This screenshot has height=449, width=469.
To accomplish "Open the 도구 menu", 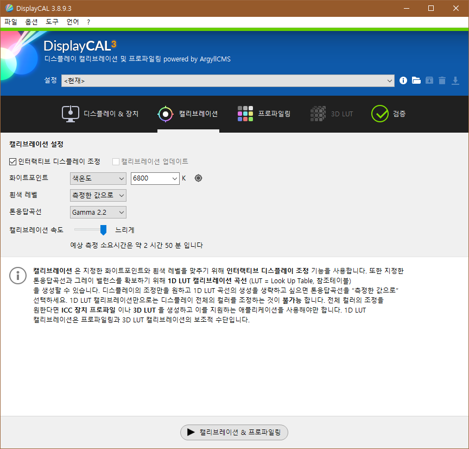I will click(x=52, y=22).
